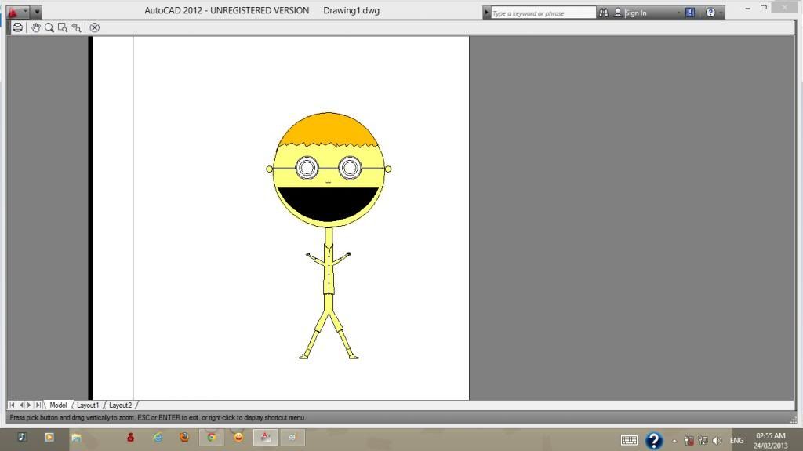Open the touch keyboard tray icon
Viewport: 803px width, 451px height.
pyautogui.click(x=629, y=440)
